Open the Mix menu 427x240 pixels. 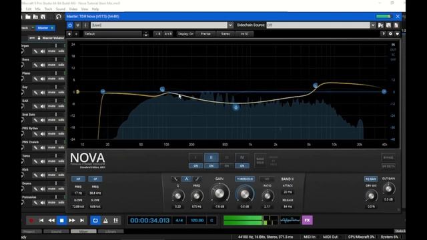(37, 9)
